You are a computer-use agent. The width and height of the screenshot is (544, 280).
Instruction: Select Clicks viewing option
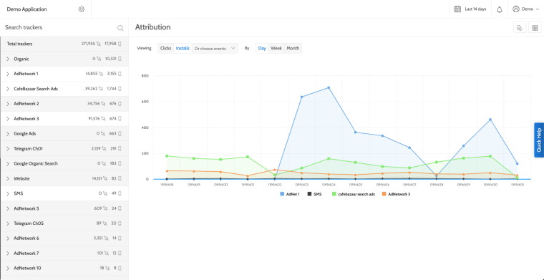pos(166,49)
